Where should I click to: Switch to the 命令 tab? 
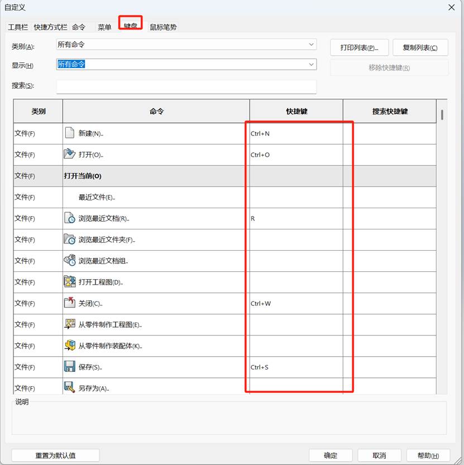(79, 27)
